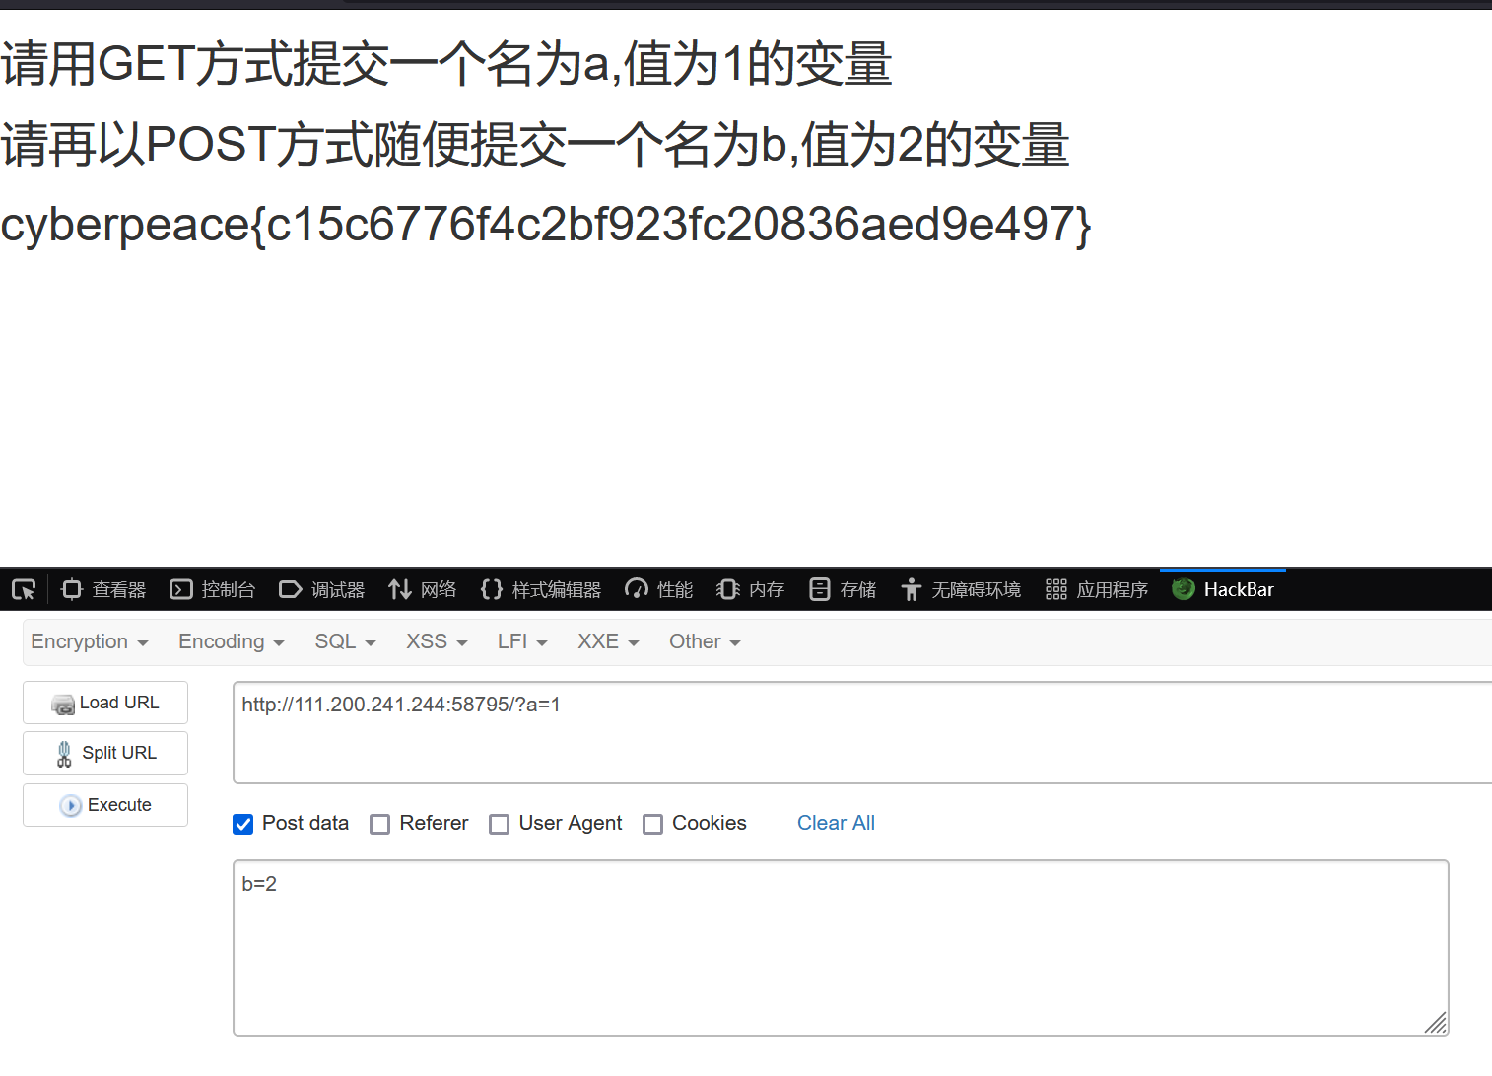This screenshot has height=1076, width=1492.
Task: Expand the XSS payloads dropdown
Action: [x=435, y=641]
